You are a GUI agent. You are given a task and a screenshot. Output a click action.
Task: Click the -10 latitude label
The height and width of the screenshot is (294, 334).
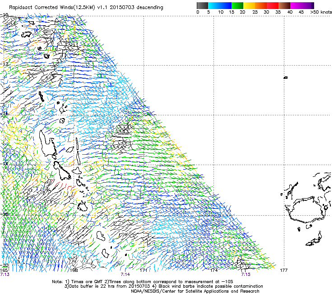coord(4,15)
